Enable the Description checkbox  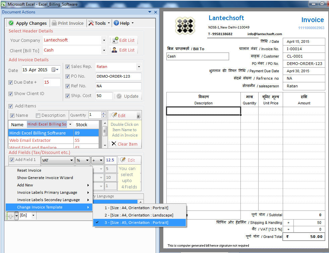click(x=38, y=115)
